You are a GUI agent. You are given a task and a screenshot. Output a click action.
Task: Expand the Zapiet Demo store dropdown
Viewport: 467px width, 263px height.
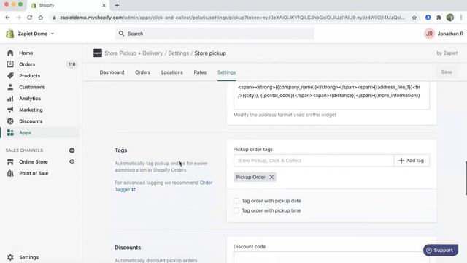[x=36, y=34]
